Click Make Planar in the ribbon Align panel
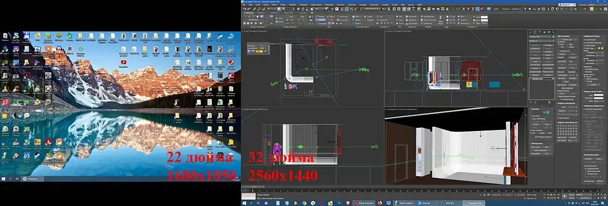608x206 pixels. (x=441, y=20)
